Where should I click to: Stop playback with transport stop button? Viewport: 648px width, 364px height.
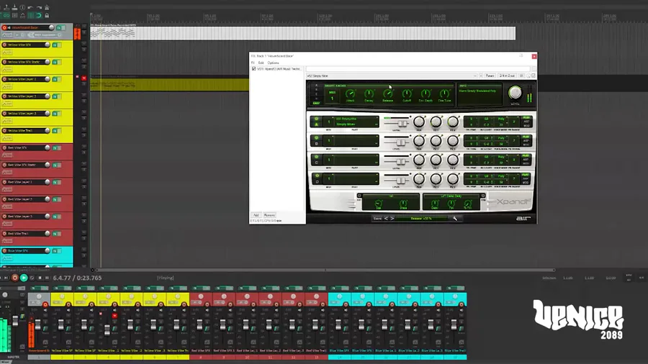[40, 278]
